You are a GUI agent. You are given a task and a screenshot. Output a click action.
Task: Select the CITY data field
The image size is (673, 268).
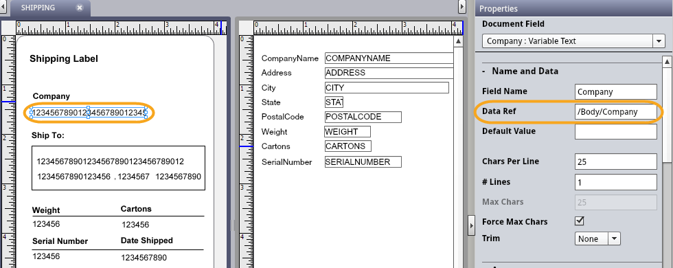[x=387, y=88]
